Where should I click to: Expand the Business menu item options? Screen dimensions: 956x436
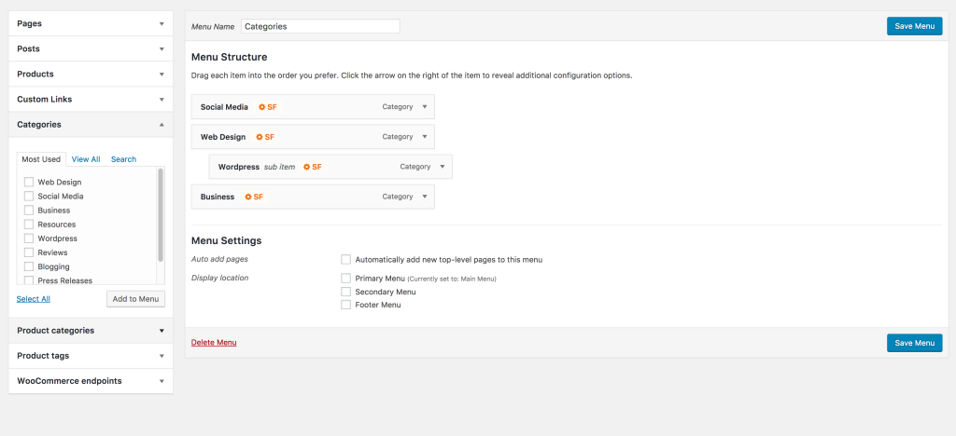click(x=425, y=197)
